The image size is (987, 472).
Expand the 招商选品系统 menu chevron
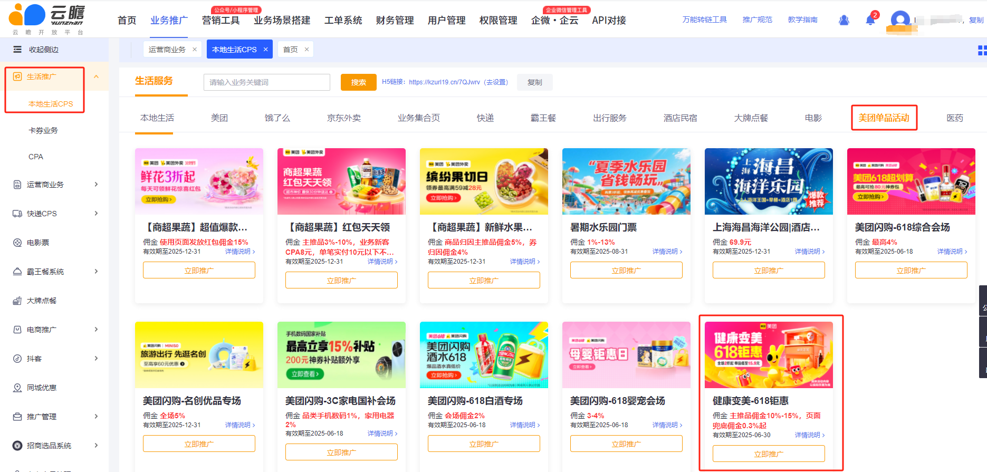(96, 445)
